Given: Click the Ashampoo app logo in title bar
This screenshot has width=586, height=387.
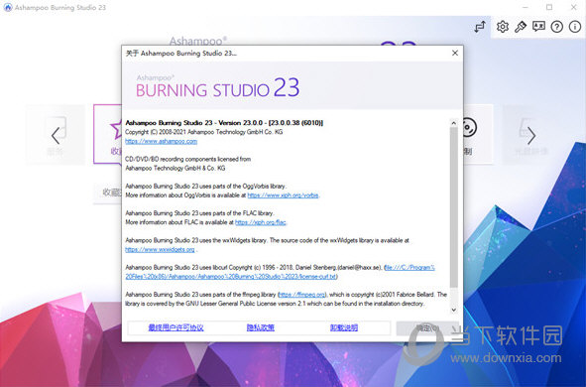Looking at the screenshot, I should point(8,7).
